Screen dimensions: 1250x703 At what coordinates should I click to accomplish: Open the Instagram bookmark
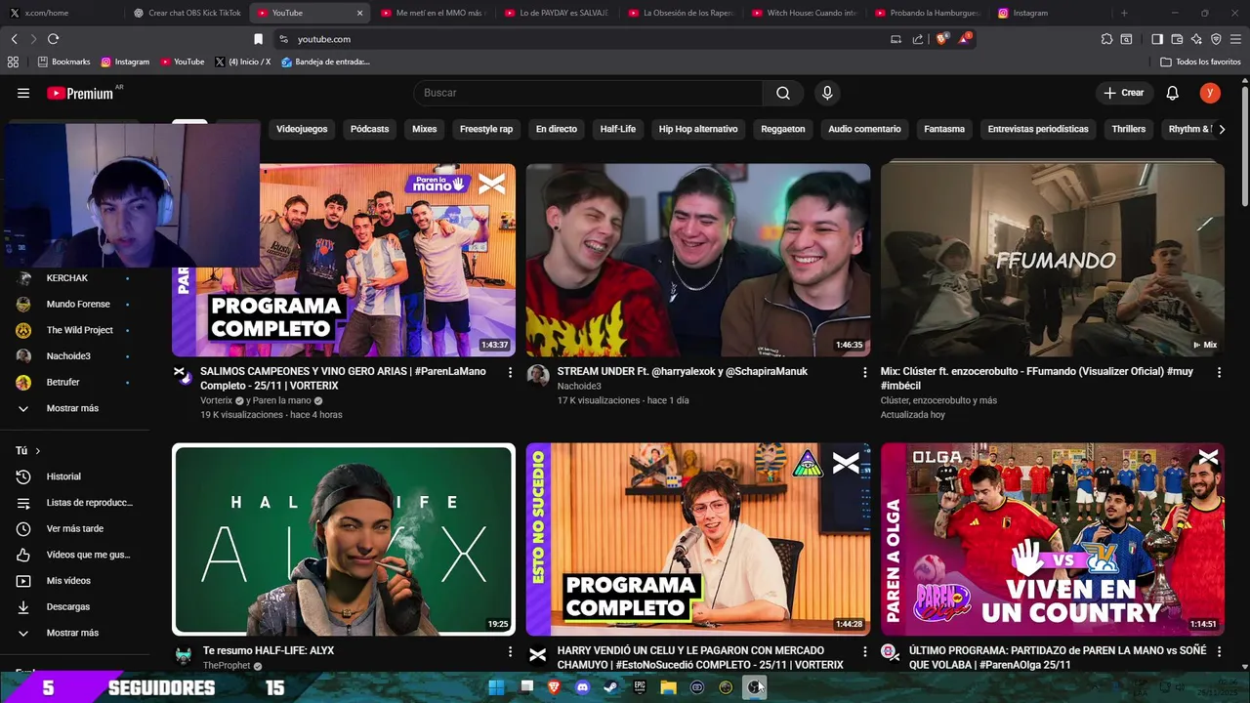(125, 62)
